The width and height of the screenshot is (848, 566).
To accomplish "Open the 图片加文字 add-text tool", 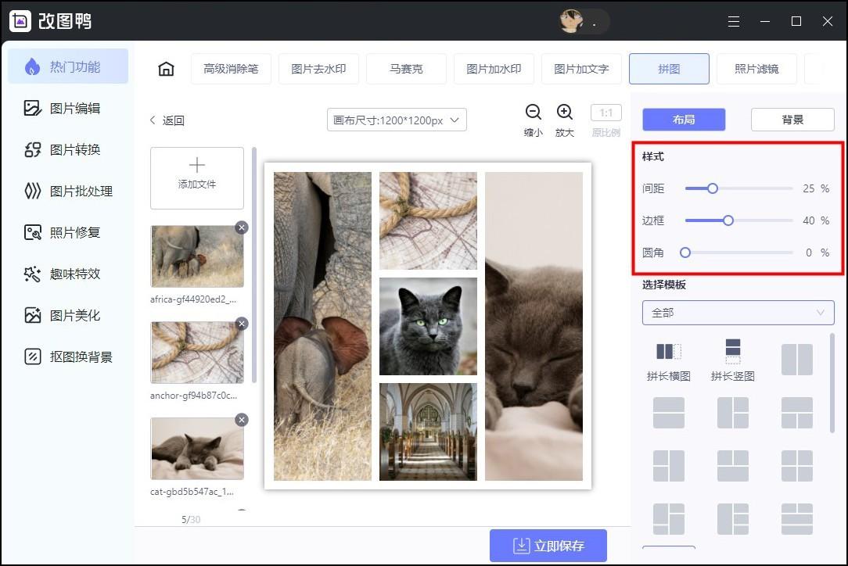I will pos(581,69).
